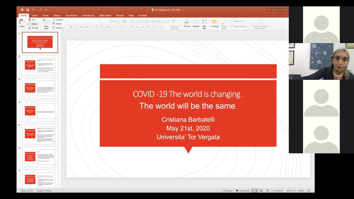The height and width of the screenshot is (199, 354).
Task: Insert a Text Box
Action: pos(204,24)
